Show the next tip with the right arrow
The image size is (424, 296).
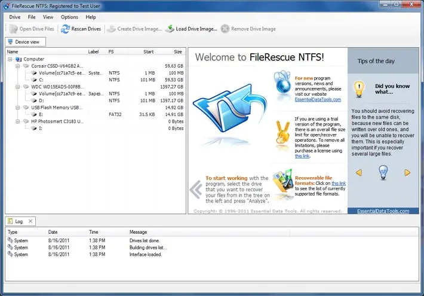(407, 172)
